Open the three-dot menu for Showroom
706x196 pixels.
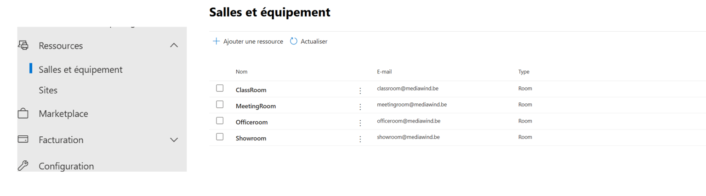click(360, 139)
